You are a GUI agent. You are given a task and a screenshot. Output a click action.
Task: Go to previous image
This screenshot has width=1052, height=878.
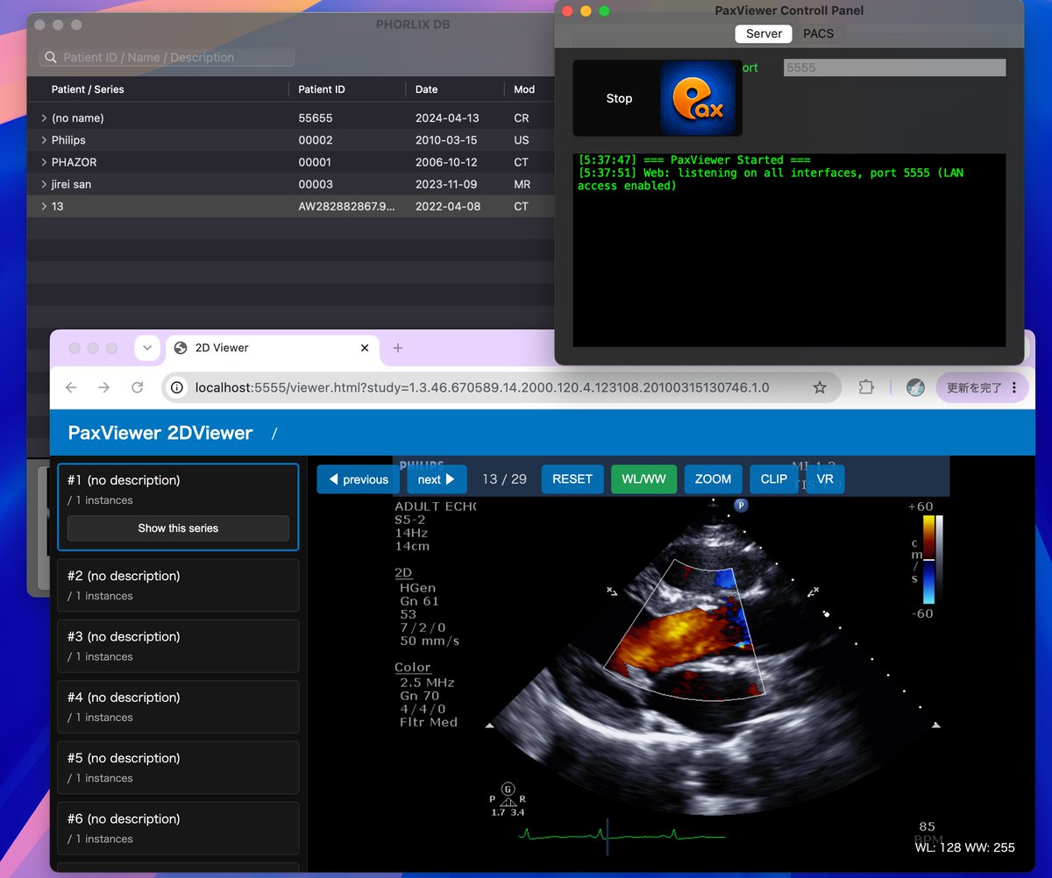(359, 479)
